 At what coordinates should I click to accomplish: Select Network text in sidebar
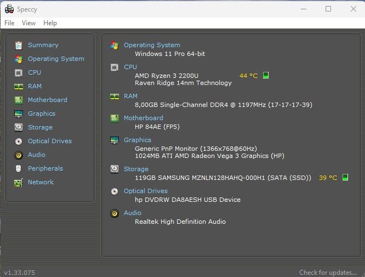pos(41,182)
